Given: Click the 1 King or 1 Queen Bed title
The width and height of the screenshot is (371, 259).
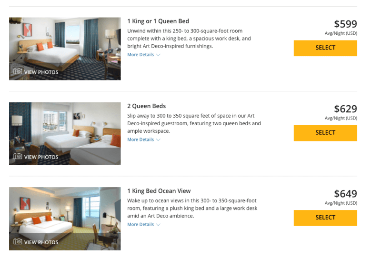Looking at the screenshot, I should (x=158, y=21).
